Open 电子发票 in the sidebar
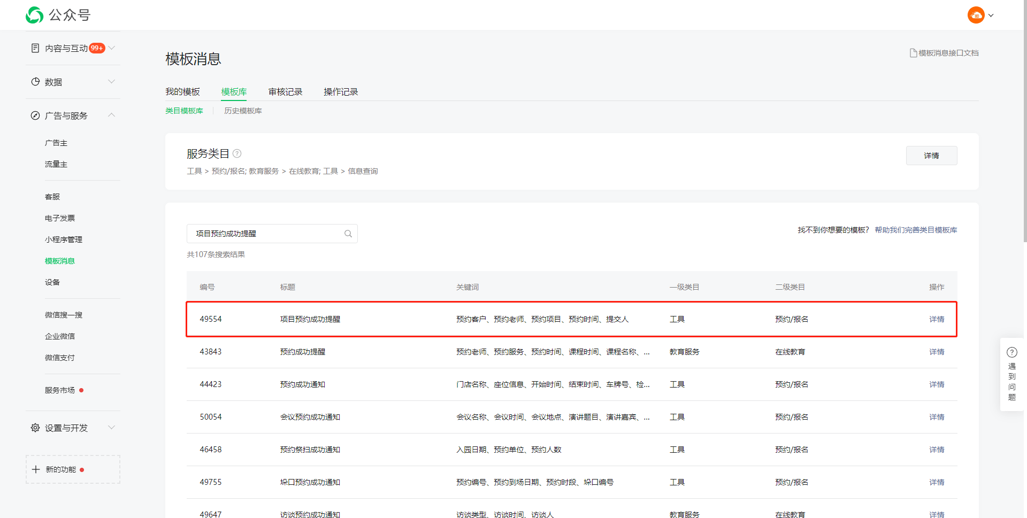 [x=60, y=218]
